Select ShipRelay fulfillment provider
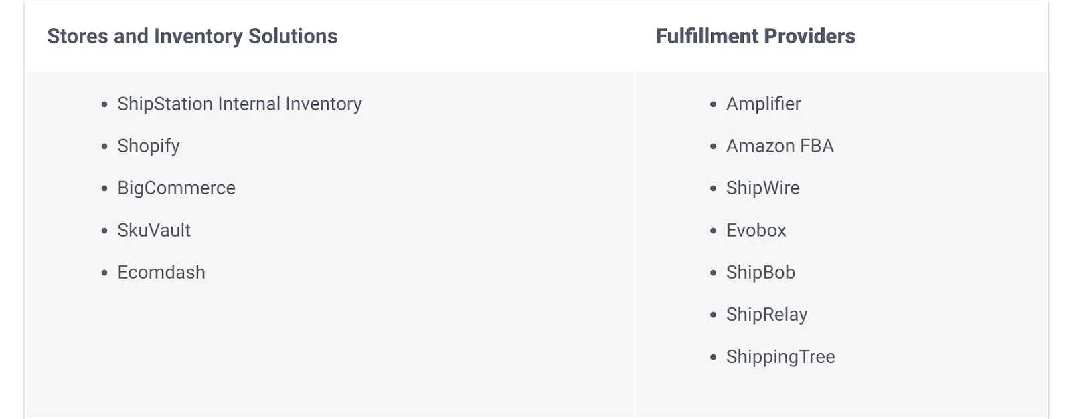 click(766, 314)
